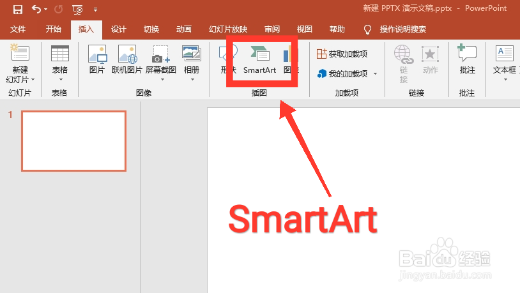This screenshot has width=520, height=293.
Task: Open the 审阅 ribbon tab
Action: click(272, 29)
